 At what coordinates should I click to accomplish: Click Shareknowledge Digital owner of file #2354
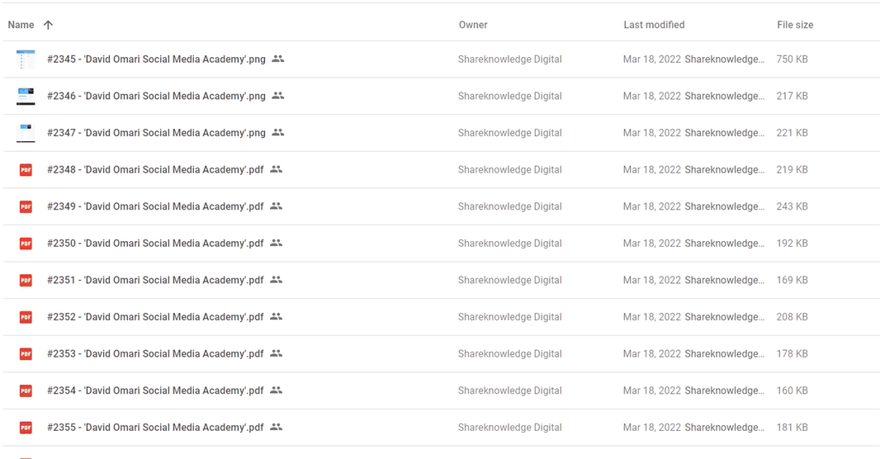[x=509, y=390]
